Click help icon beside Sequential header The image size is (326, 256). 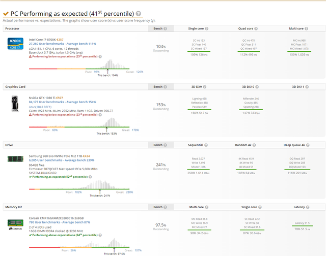click(206, 145)
